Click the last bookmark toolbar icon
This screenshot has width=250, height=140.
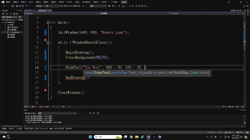[x=145, y=6]
